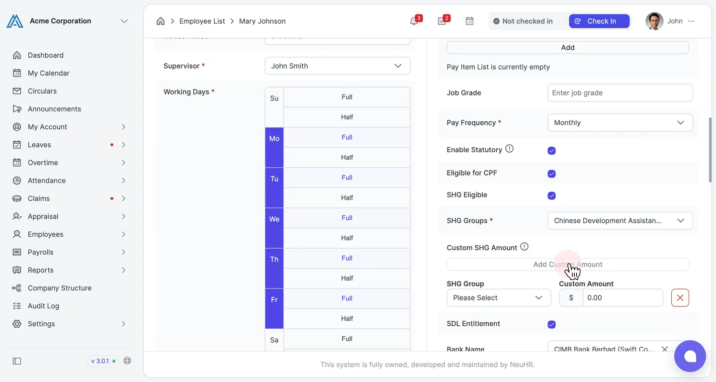Image resolution: width=716 pixels, height=382 pixels.
Task: Open the pending approvals inbox icon
Action: coord(442,21)
